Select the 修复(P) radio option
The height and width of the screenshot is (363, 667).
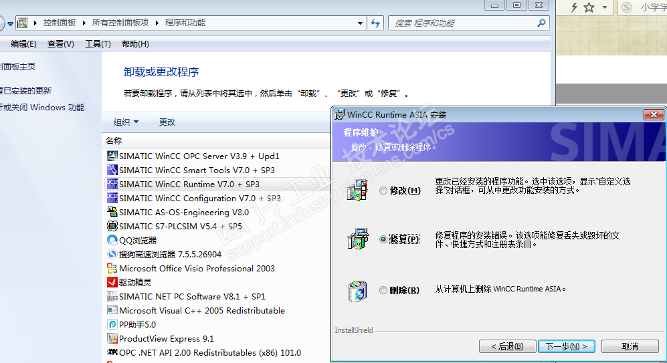pos(383,240)
